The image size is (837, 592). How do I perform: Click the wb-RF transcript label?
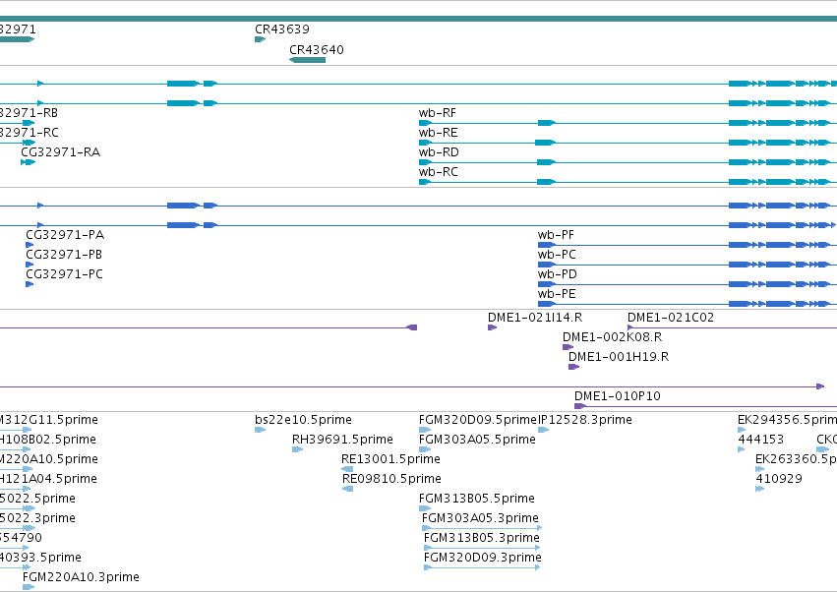tap(437, 113)
